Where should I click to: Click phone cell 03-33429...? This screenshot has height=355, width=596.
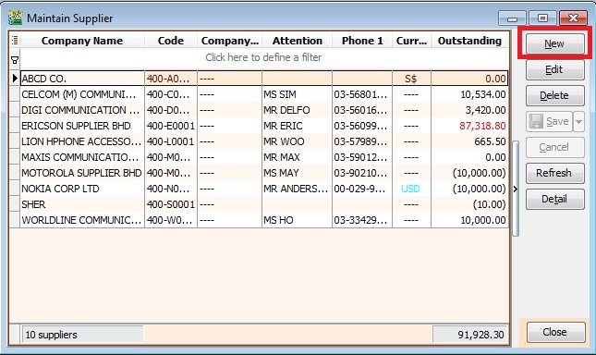click(362, 220)
